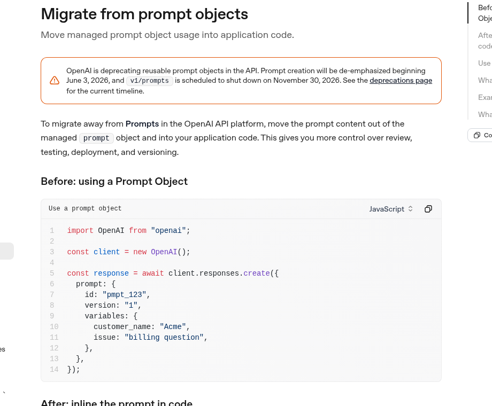Click the 'What' outline entry below 'Use'

[x=485, y=80]
